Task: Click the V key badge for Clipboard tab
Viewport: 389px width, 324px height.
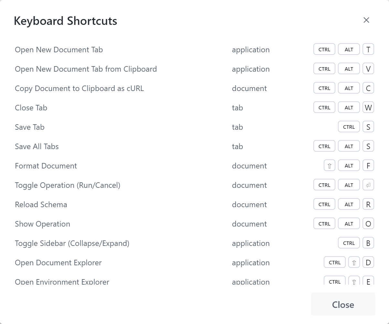Action: (x=368, y=69)
